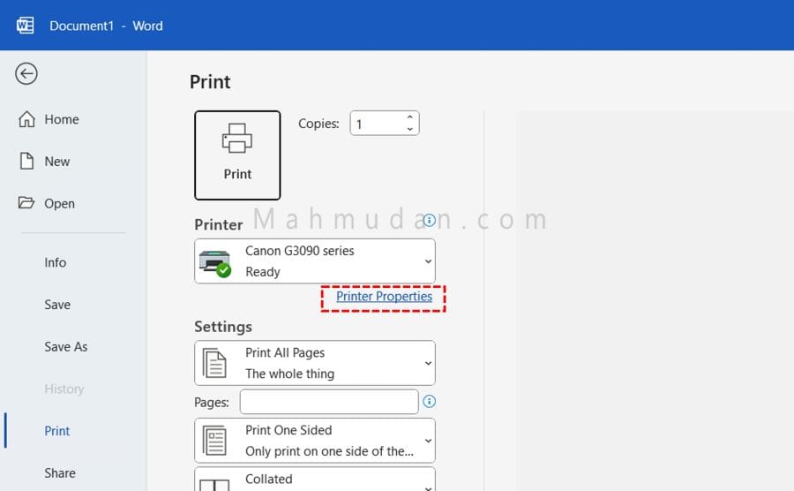Click the Home icon in sidebar
794x491 pixels.
[27, 119]
